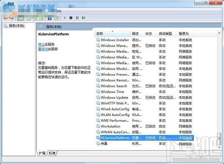
Task: Click the gear icon of Windows Modul...
Action: (98, 69)
